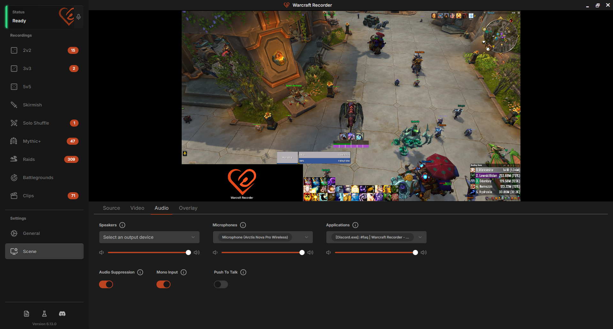Screen dimensions: 613x329
Task: Click the Warcraft Recorder logo overlay in preview
Action: click(x=242, y=183)
